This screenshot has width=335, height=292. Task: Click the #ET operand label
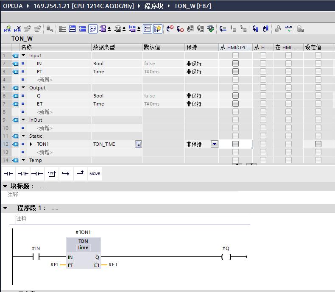pyautogui.click(x=113, y=264)
